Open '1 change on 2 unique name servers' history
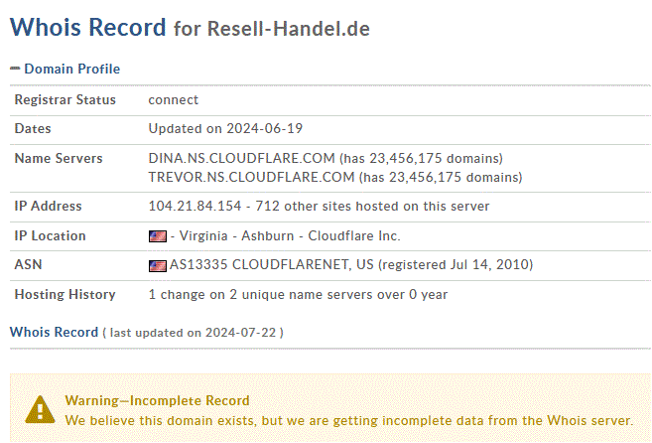The height and width of the screenshot is (443, 652). click(298, 295)
